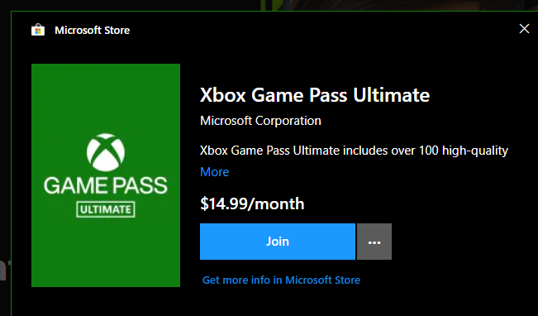538x316 pixels.
Task: Click the product description text line
Action: coord(354,151)
